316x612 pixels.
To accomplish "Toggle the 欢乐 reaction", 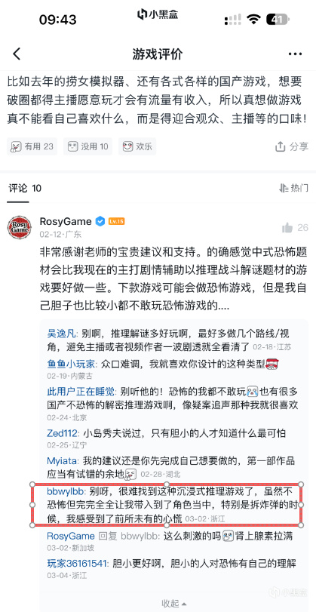I will tap(137, 146).
